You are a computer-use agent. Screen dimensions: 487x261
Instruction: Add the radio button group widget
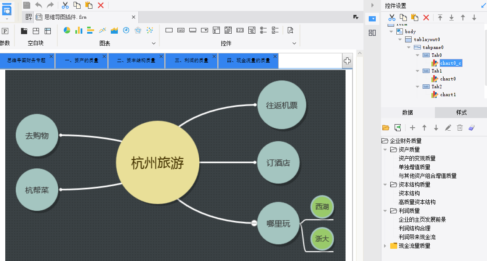[263, 30]
